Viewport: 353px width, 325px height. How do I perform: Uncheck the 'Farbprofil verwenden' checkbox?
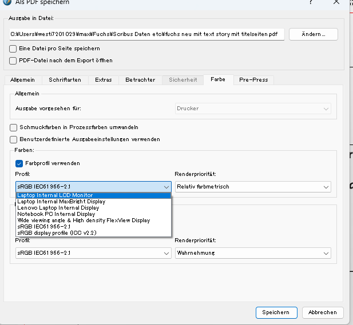(x=19, y=163)
